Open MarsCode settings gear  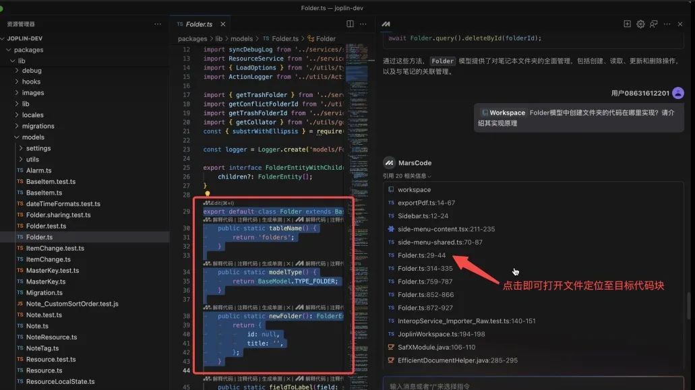pyautogui.click(x=640, y=24)
